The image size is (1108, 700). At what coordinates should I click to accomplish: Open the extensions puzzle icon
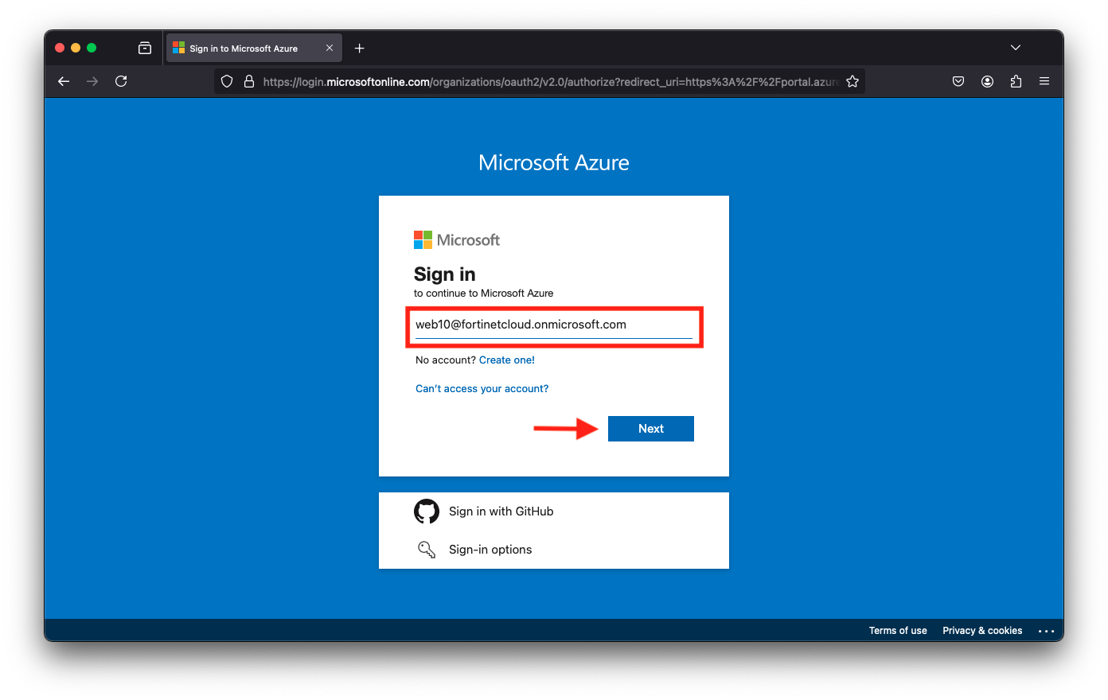[1016, 81]
